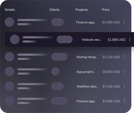This screenshot has width=134, height=113.
Task: Open three-dot menu for App project.. row
Action: pyautogui.click(x=124, y=71)
